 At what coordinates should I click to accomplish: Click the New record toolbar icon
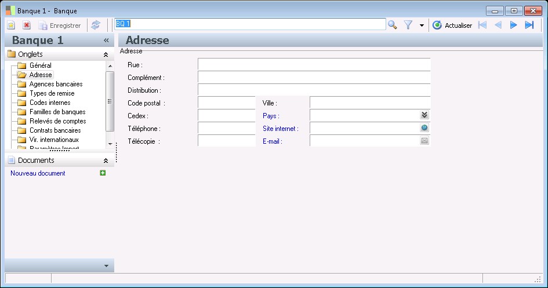[11, 25]
